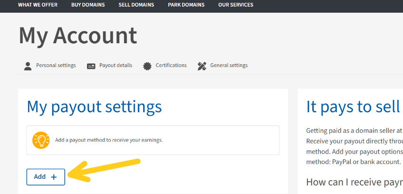The width and height of the screenshot is (403, 194).
Task: Open the Sell Domains menu
Action: (x=136, y=5)
